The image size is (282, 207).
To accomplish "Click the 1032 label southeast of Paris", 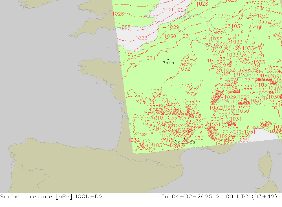I will [x=184, y=69].
